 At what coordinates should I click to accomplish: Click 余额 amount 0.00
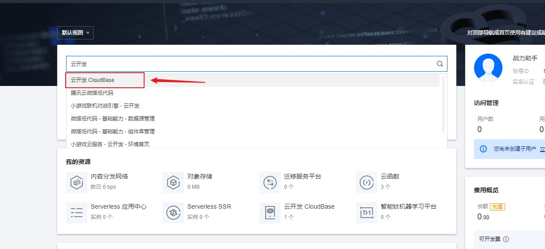pos(483,217)
